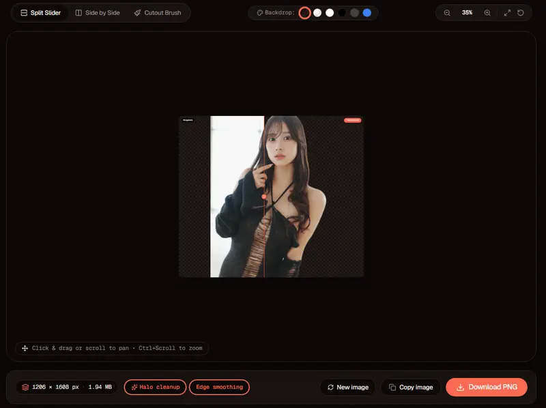Viewport: 546px width, 408px height.
Task: Download the result as PNG
Action: (x=487, y=387)
